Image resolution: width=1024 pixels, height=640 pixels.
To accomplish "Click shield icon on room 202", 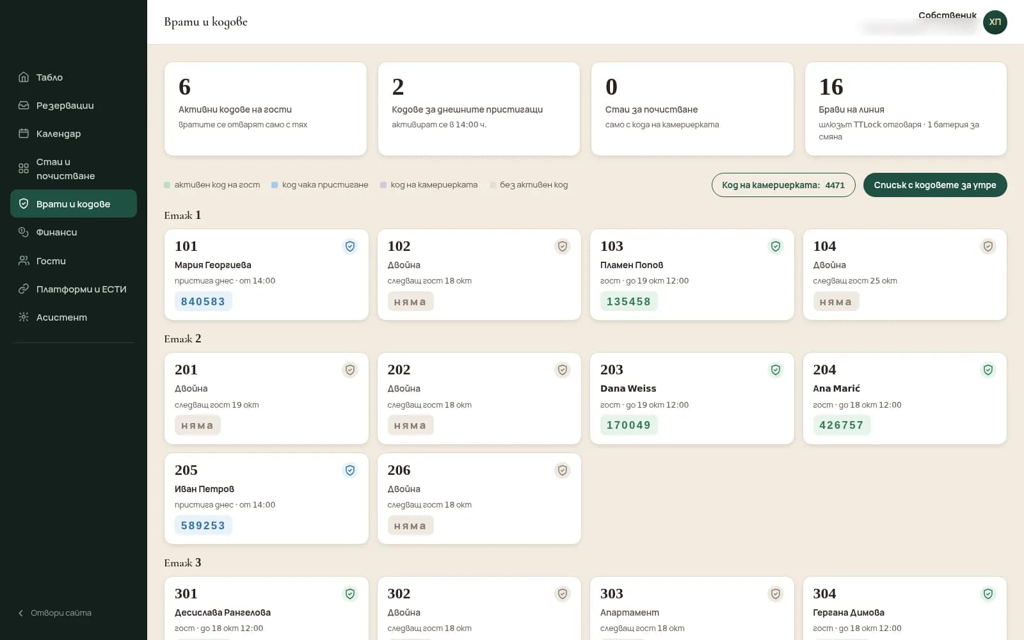I will click(563, 370).
